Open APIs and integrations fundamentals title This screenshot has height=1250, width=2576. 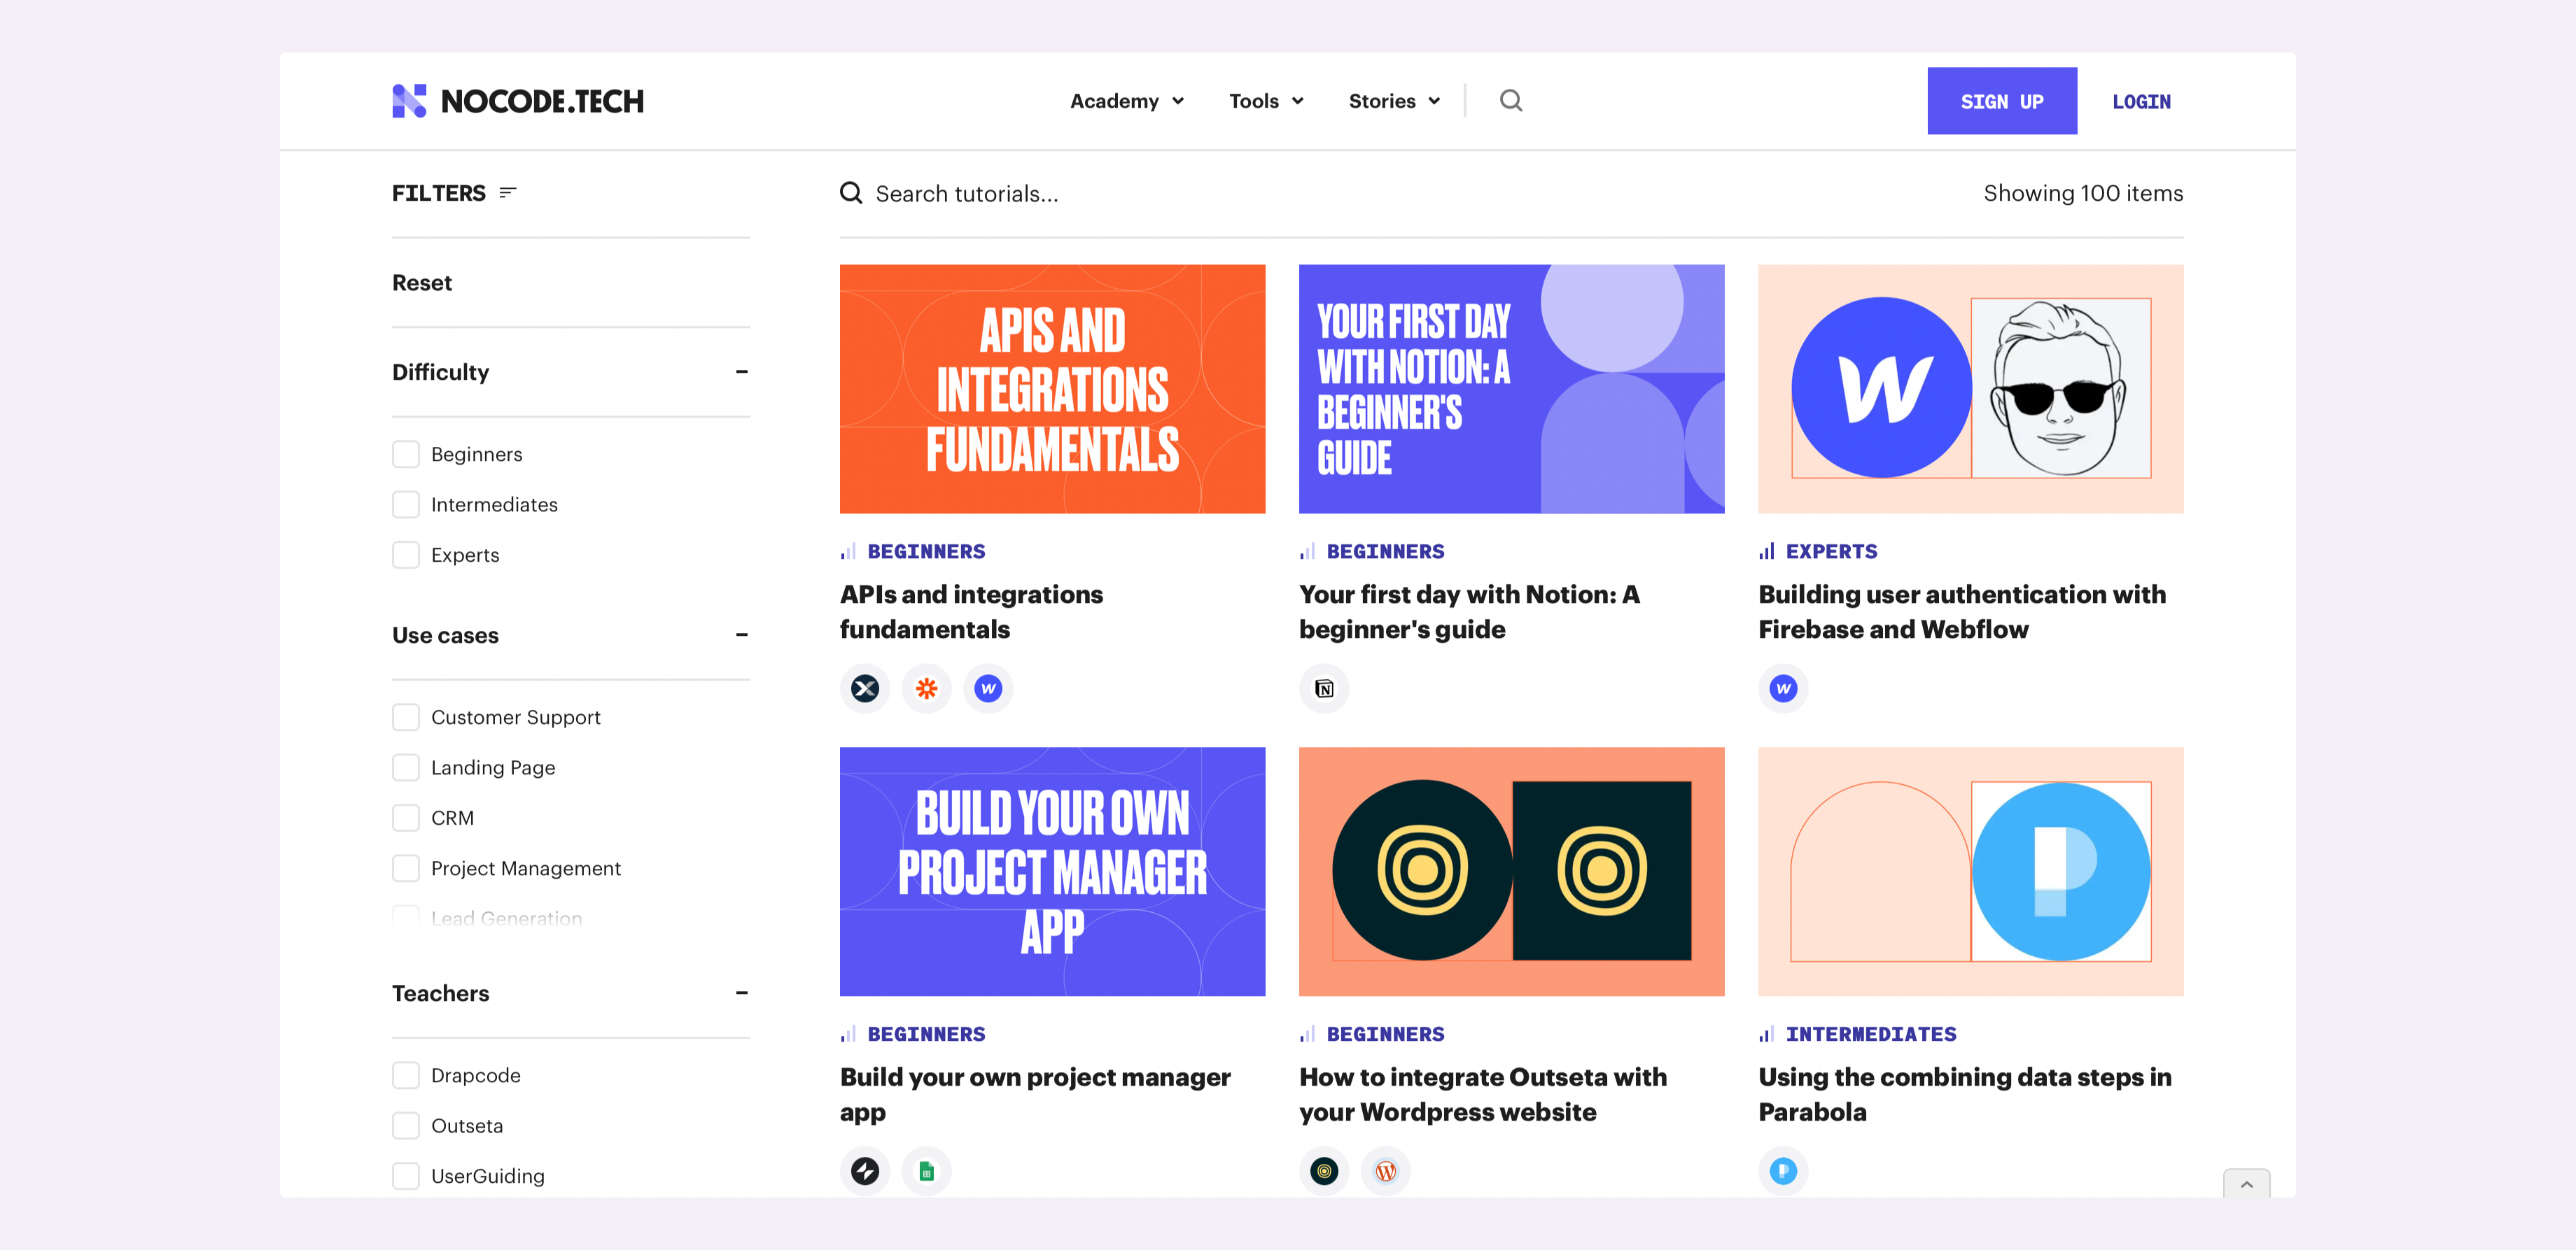point(971,611)
